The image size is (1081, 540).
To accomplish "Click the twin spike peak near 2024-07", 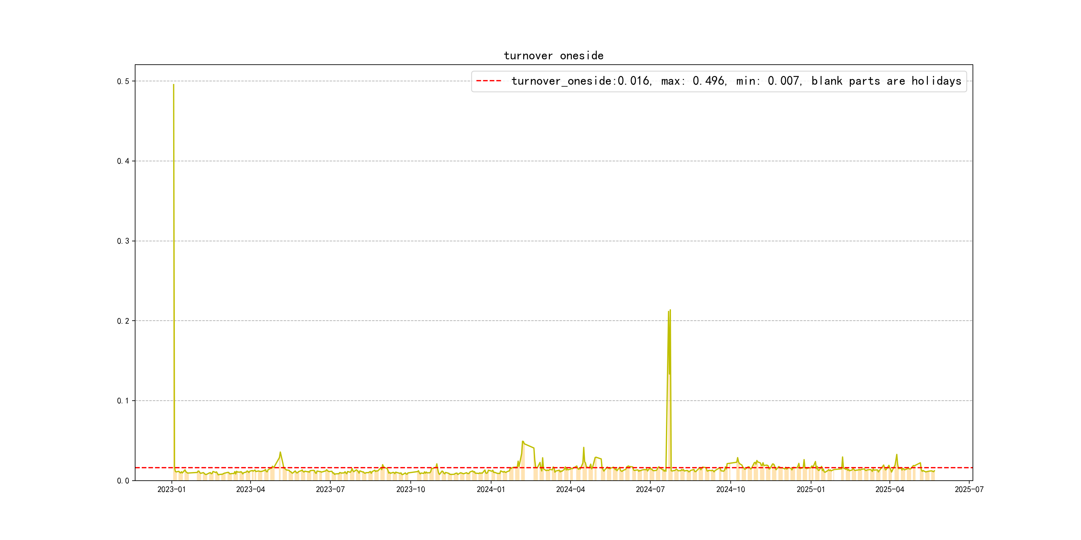I will tap(670, 311).
